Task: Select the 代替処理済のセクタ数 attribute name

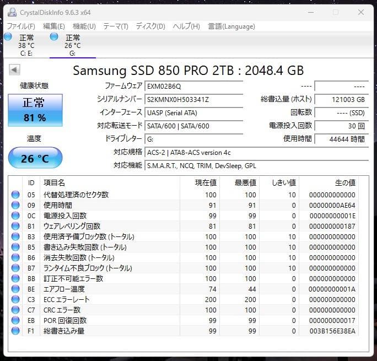Action: click(x=76, y=195)
